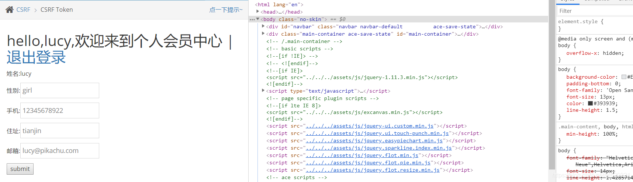Click the min-height 100% value
Screen dimensions: 633x182
tap(609, 134)
